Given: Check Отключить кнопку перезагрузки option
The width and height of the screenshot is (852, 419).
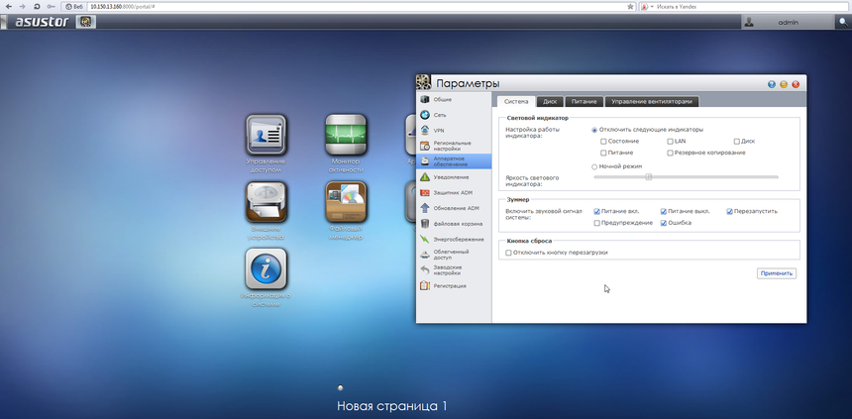Looking at the screenshot, I should 509,253.
